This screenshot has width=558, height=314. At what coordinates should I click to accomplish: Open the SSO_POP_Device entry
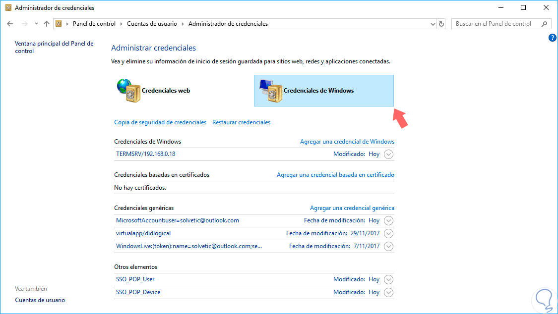click(x=138, y=292)
